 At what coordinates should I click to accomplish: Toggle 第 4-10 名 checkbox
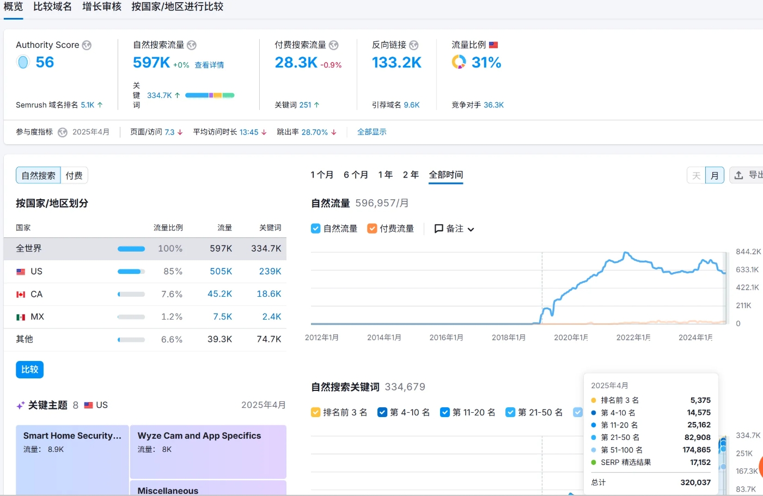tap(382, 412)
